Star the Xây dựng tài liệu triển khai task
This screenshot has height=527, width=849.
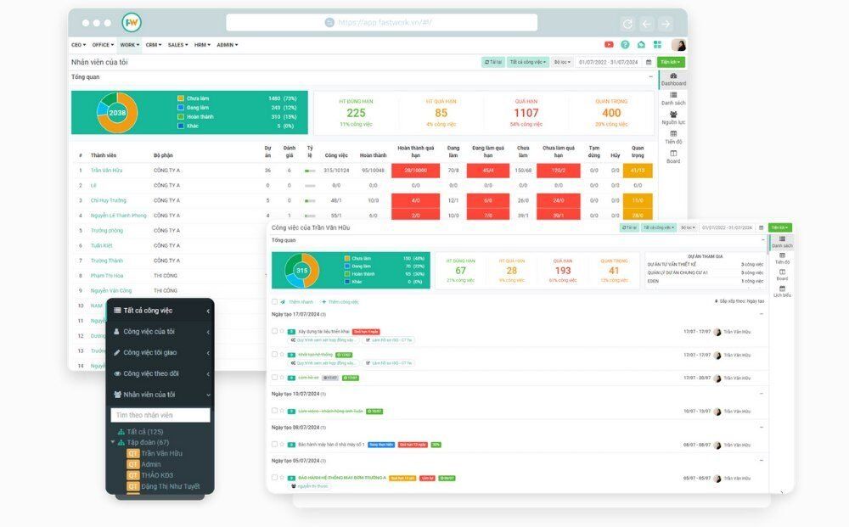[282, 331]
